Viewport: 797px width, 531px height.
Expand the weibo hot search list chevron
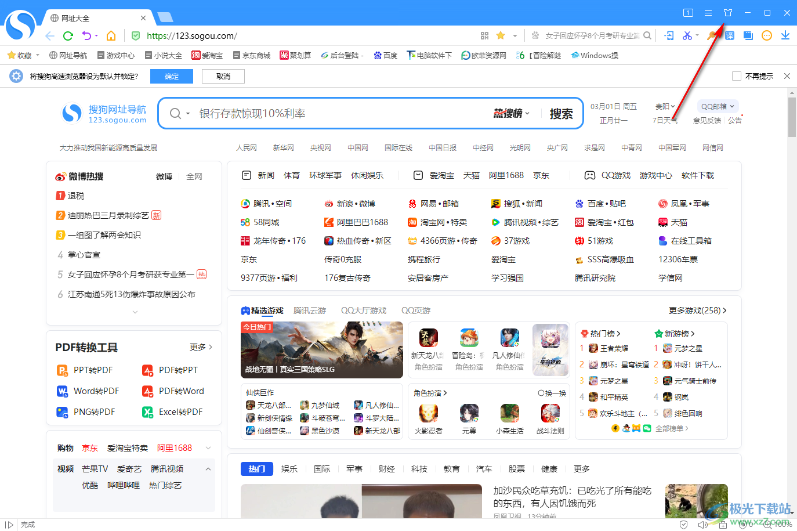tap(135, 312)
